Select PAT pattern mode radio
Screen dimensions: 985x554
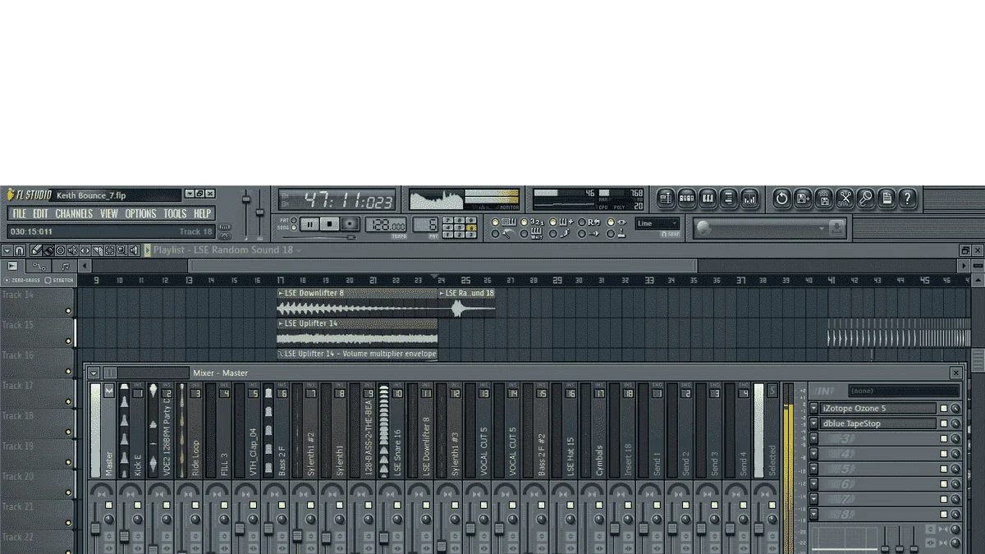click(294, 219)
